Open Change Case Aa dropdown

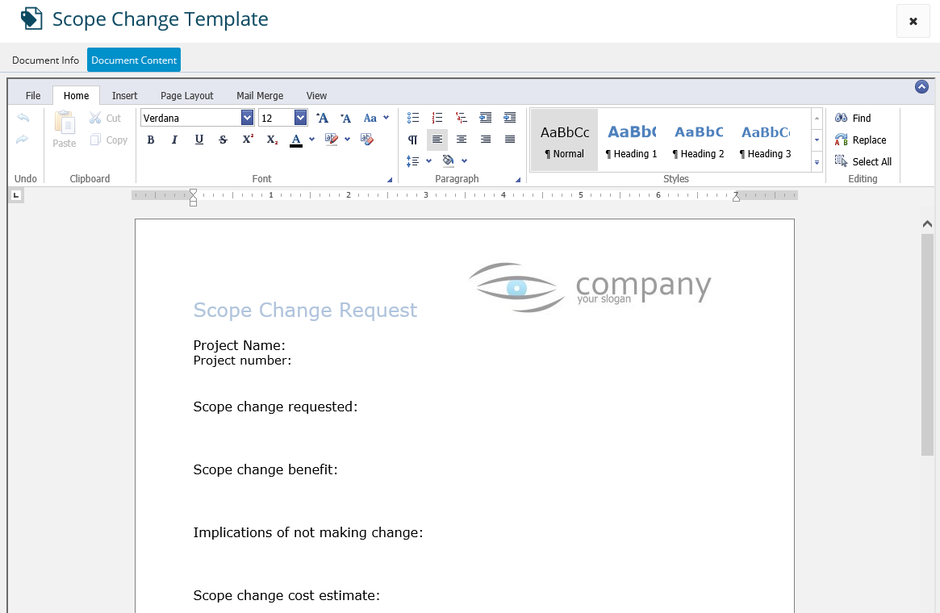coord(376,118)
